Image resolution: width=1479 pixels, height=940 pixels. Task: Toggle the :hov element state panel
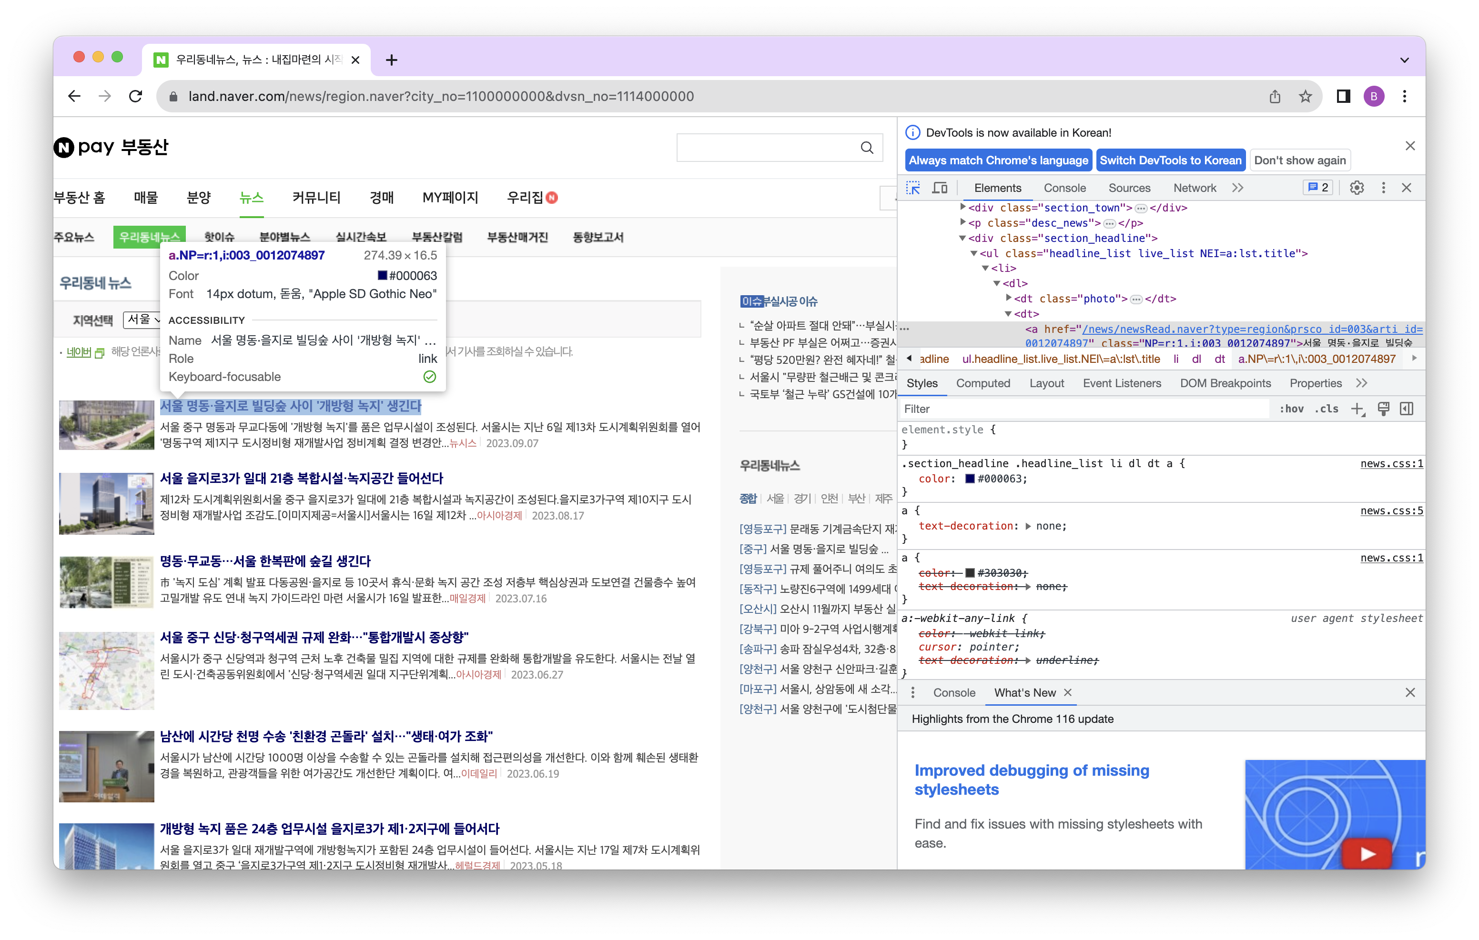pyautogui.click(x=1291, y=409)
